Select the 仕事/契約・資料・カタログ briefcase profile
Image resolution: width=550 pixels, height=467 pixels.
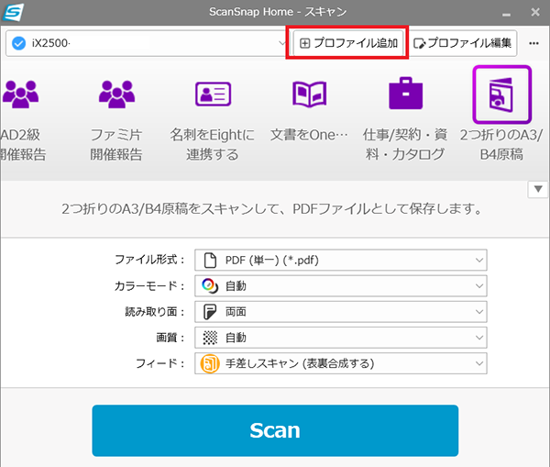click(406, 94)
